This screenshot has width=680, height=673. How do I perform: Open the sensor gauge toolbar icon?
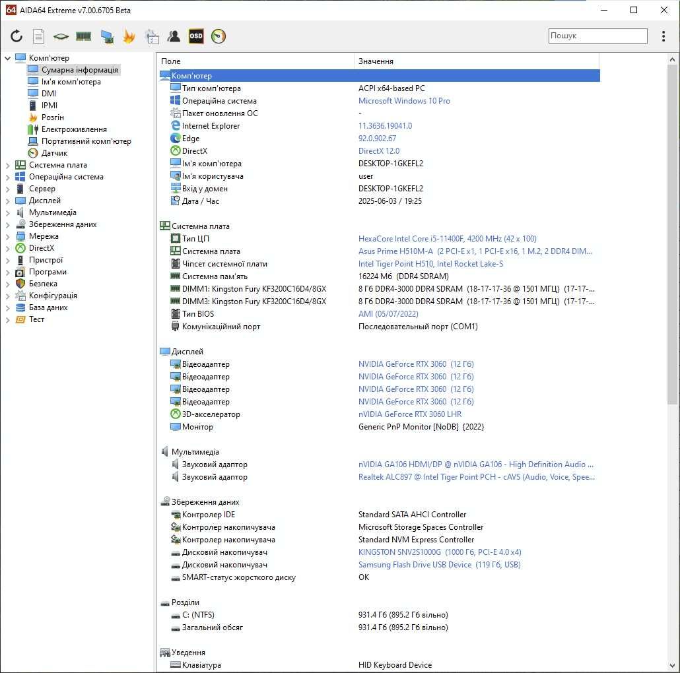click(219, 36)
